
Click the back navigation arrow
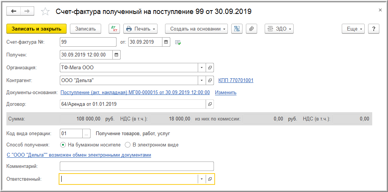(14, 11)
